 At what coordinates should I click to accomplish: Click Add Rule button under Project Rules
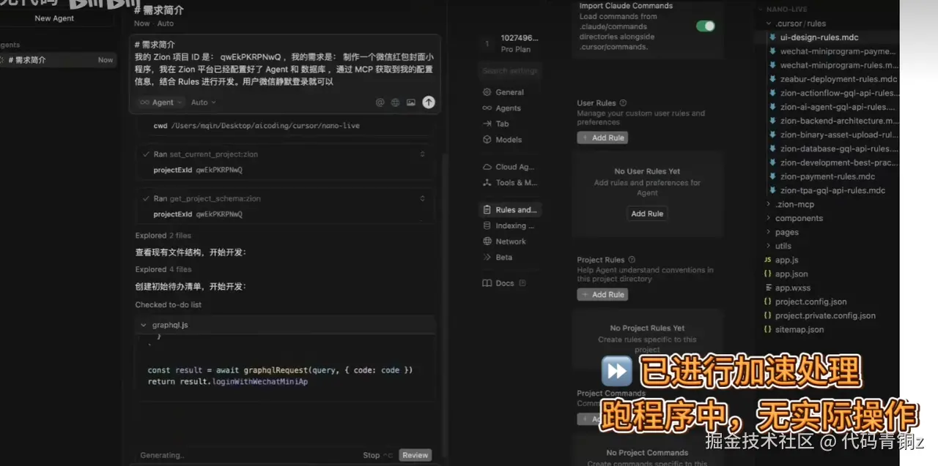coord(602,295)
